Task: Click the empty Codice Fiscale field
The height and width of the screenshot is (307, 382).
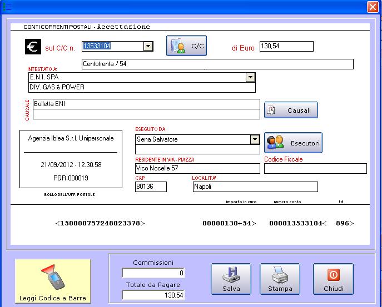Action: (x=315, y=168)
